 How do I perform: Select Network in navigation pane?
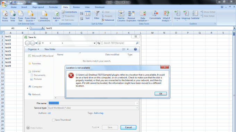point(36,94)
